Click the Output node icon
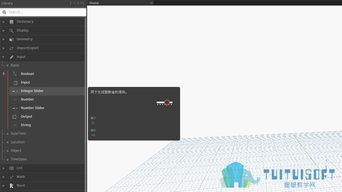The image size is (342, 192). (x=15, y=117)
